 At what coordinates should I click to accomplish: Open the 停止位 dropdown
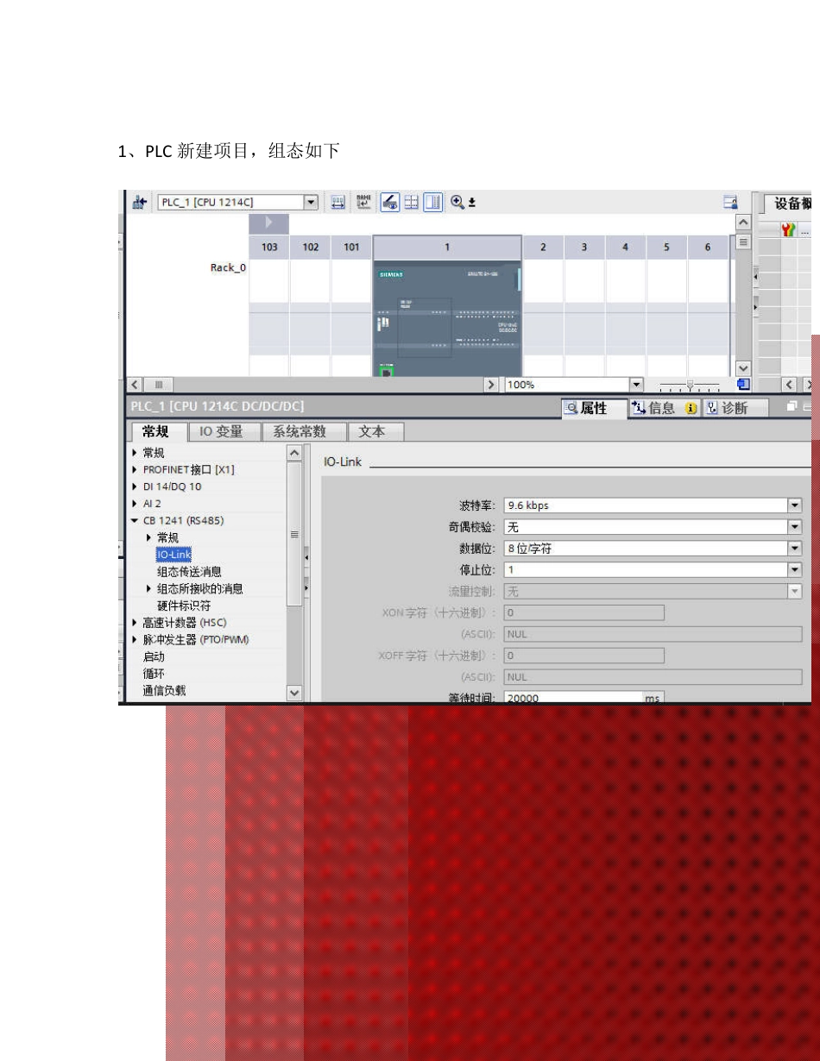pos(795,569)
